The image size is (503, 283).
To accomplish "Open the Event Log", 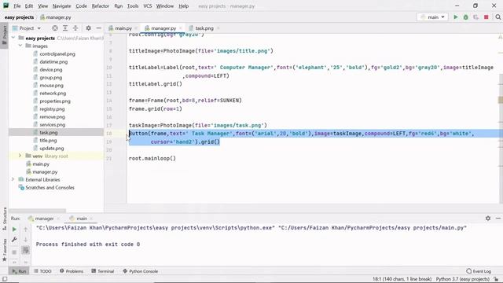I will 479,271.
